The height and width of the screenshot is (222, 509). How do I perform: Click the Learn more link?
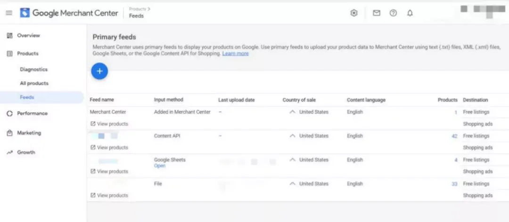(235, 54)
